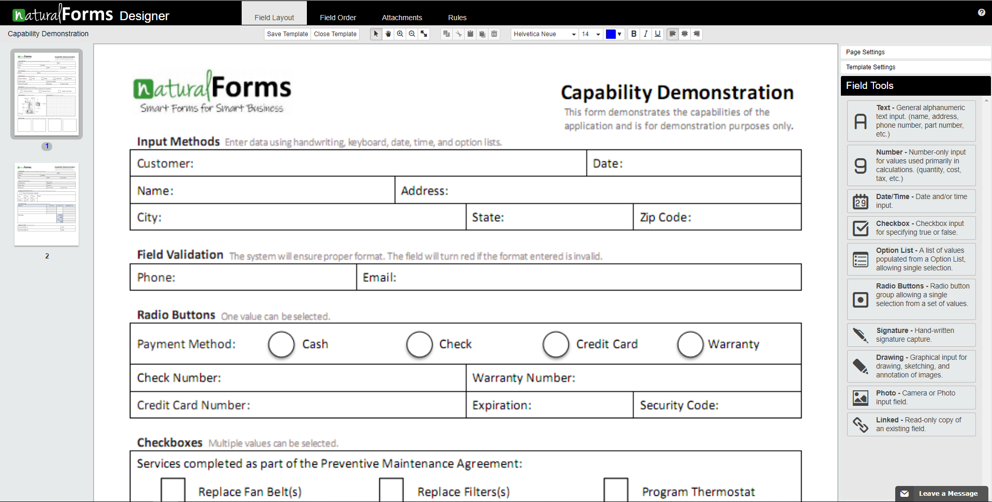Click the zoom out magnifier
This screenshot has width=992, height=502.
[412, 34]
